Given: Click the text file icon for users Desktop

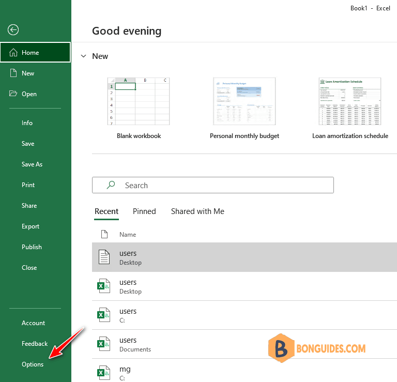Looking at the screenshot, I should point(104,257).
